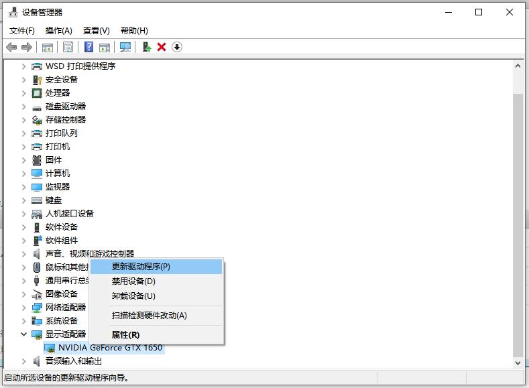Select the 监视器 tree item

click(x=58, y=186)
